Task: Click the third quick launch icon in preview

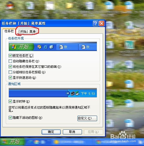Action: coord(51,47)
